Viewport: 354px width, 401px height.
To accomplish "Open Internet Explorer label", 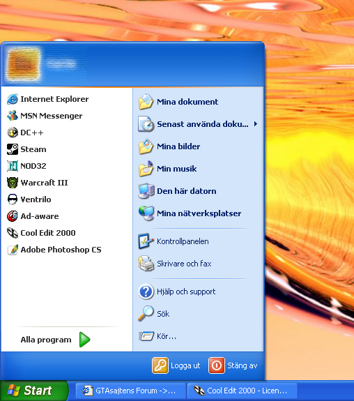I will pyautogui.click(x=54, y=99).
